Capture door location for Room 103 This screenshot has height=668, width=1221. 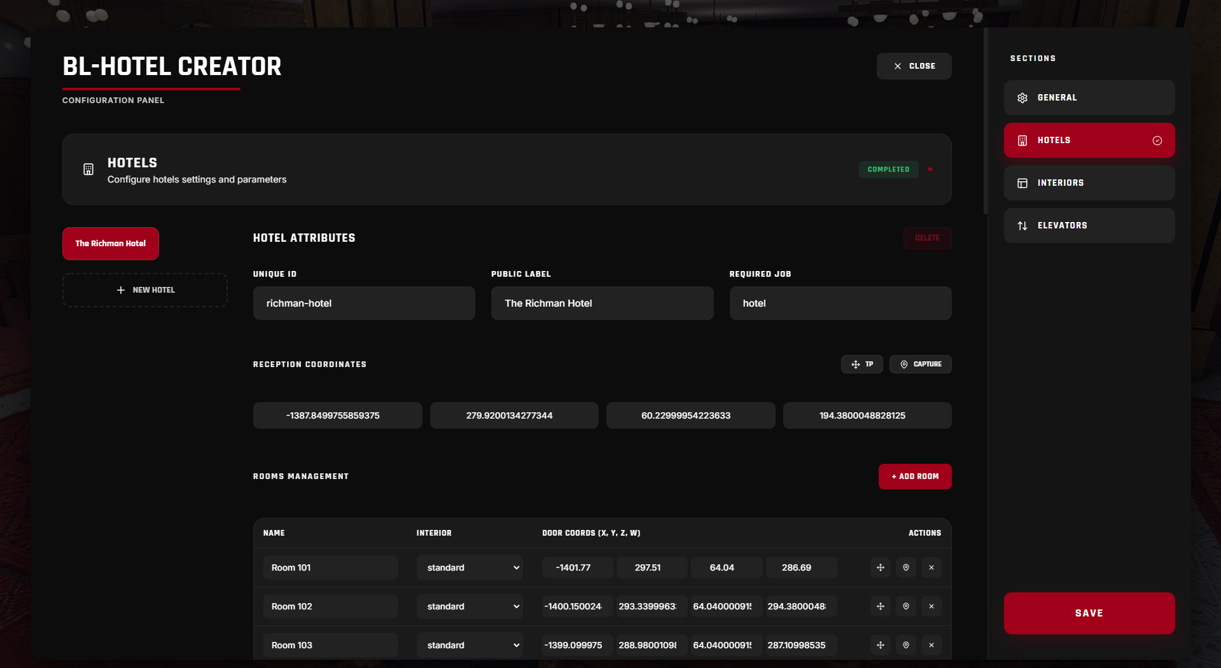(x=906, y=645)
